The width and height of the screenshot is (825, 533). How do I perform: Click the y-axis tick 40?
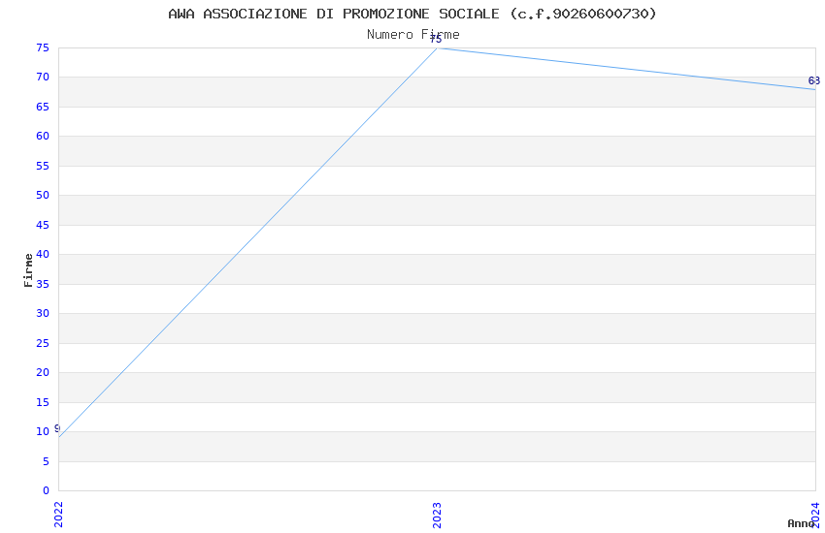43,255
